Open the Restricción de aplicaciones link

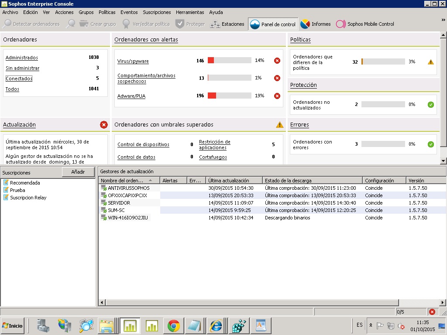coord(215,144)
